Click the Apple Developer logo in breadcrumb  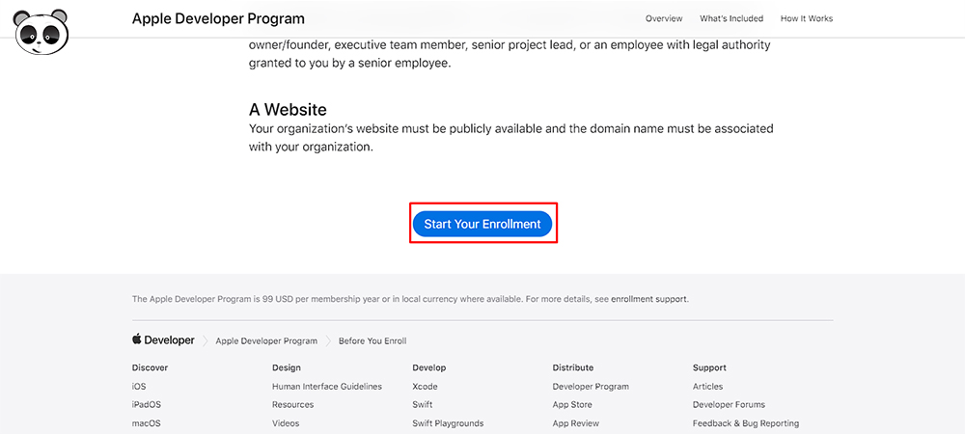(x=163, y=339)
